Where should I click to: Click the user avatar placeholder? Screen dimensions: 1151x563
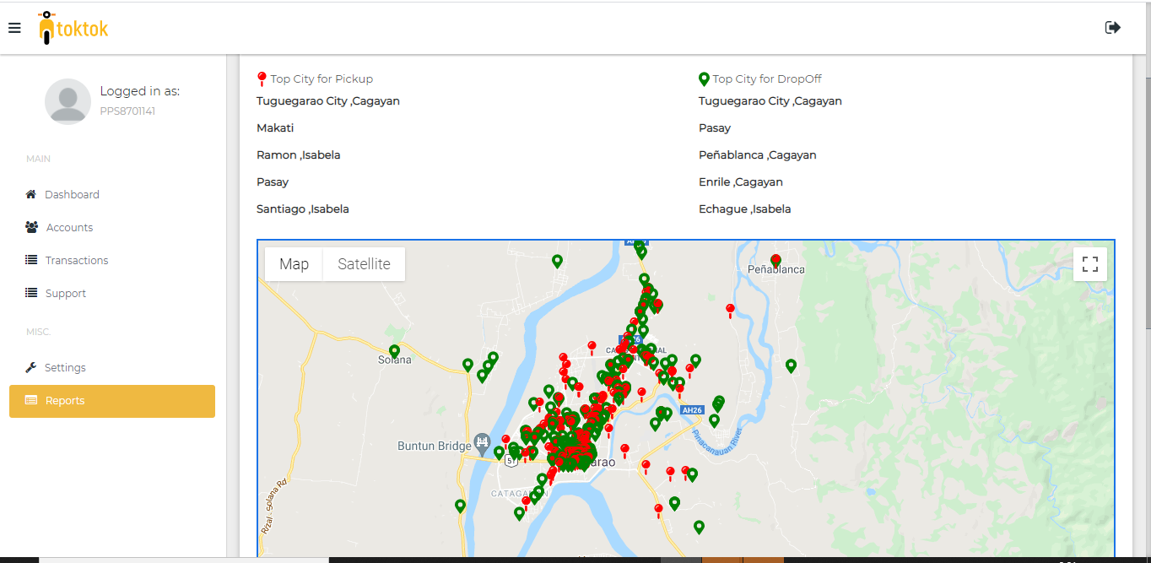(x=68, y=101)
